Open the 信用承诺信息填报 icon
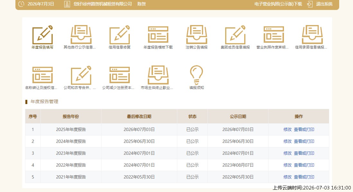The height and width of the screenshot is (192, 353). (x=312, y=35)
